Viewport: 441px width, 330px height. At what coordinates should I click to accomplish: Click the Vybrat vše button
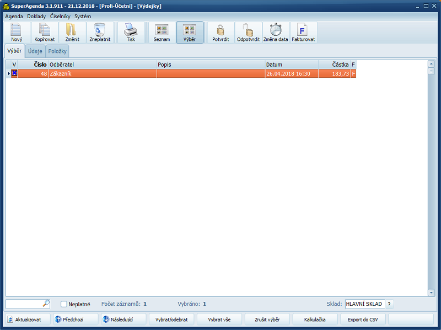tap(219, 320)
